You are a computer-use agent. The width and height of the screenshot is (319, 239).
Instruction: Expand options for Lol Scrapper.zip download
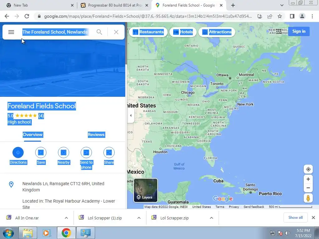click(212, 218)
